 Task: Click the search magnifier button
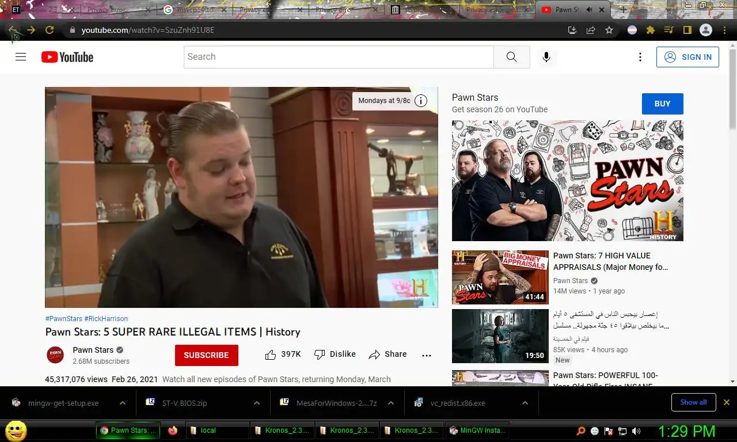pyautogui.click(x=511, y=57)
